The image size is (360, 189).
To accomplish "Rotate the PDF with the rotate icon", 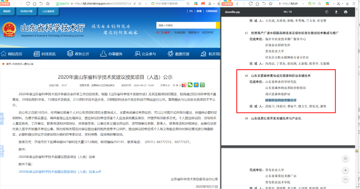I will tap(327, 12).
